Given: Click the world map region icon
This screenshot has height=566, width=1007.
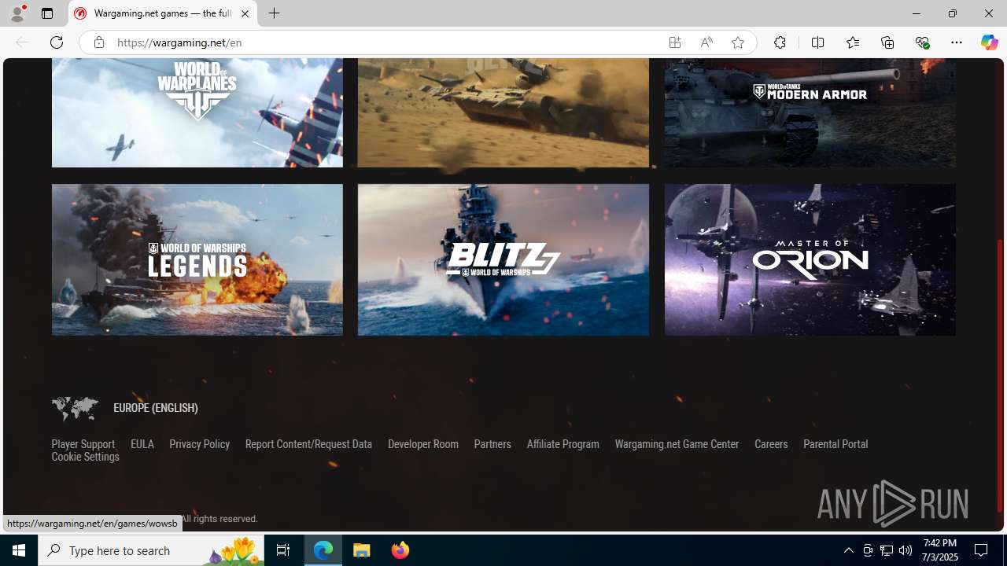Looking at the screenshot, I should [x=75, y=408].
